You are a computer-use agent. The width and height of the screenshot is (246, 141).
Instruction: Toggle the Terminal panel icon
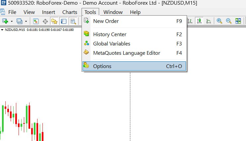63,21
